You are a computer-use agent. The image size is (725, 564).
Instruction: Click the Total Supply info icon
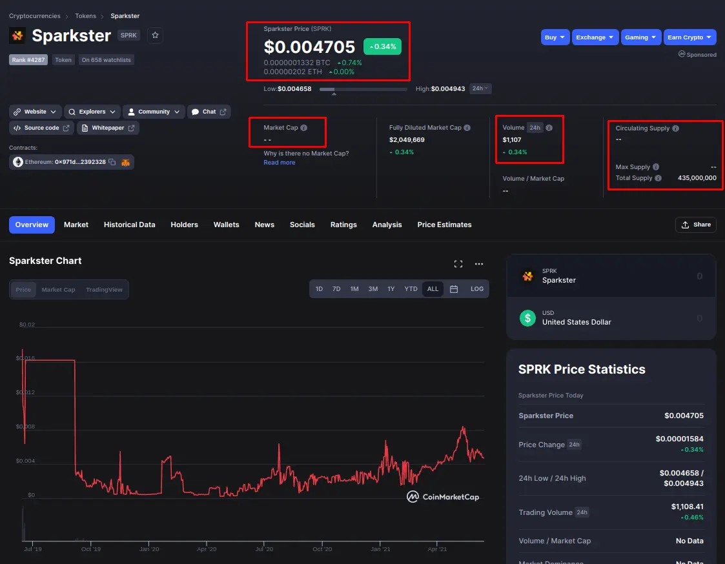(x=658, y=178)
